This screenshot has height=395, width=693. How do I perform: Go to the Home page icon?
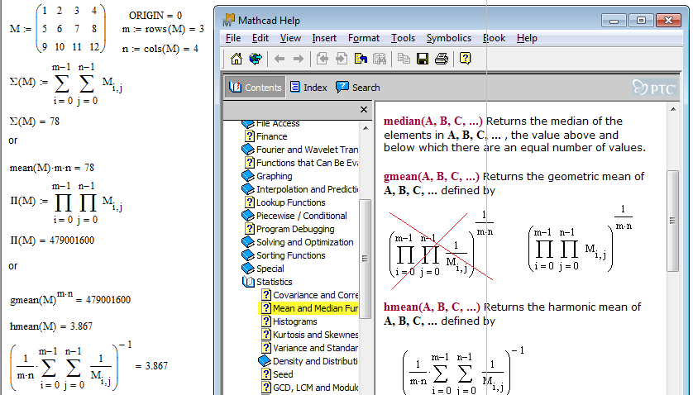tap(237, 59)
